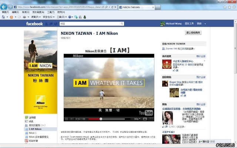Select Nikon 1 in left sidebar

click(33, 133)
